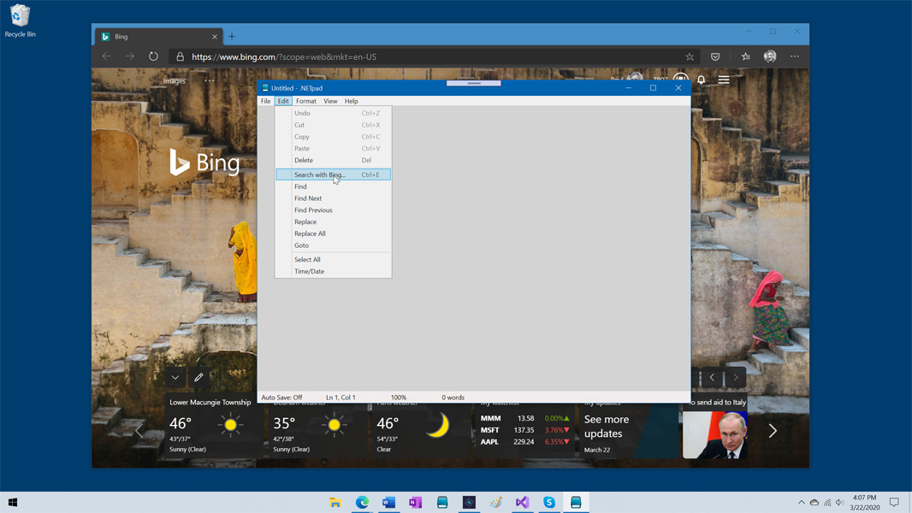The height and width of the screenshot is (513, 912).
Task: Open the Bing hamburger menu
Action: tap(724, 80)
